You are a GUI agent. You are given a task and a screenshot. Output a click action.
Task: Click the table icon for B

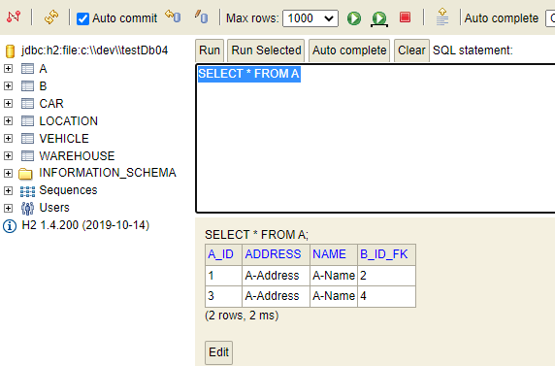click(x=27, y=85)
